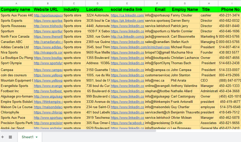The image size is (241, 142).
Task: Click the 'Phone No' header cell
Action: [230, 10]
